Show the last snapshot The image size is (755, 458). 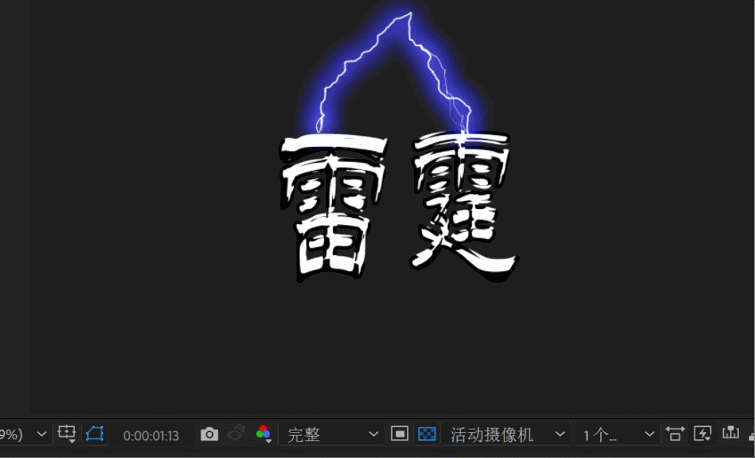point(236,433)
